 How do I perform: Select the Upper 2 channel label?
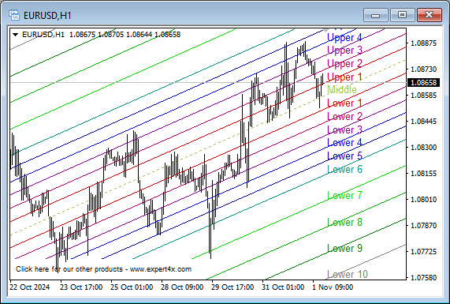(344, 63)
